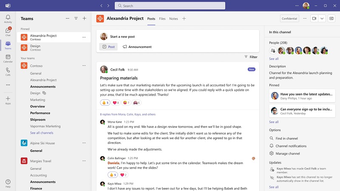Toggle heart reaction on Colin's reply
340x191 pixels.
(123, 175)
